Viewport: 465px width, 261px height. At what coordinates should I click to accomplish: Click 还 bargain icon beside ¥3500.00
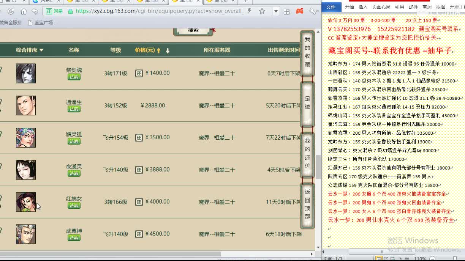[139, 138]
